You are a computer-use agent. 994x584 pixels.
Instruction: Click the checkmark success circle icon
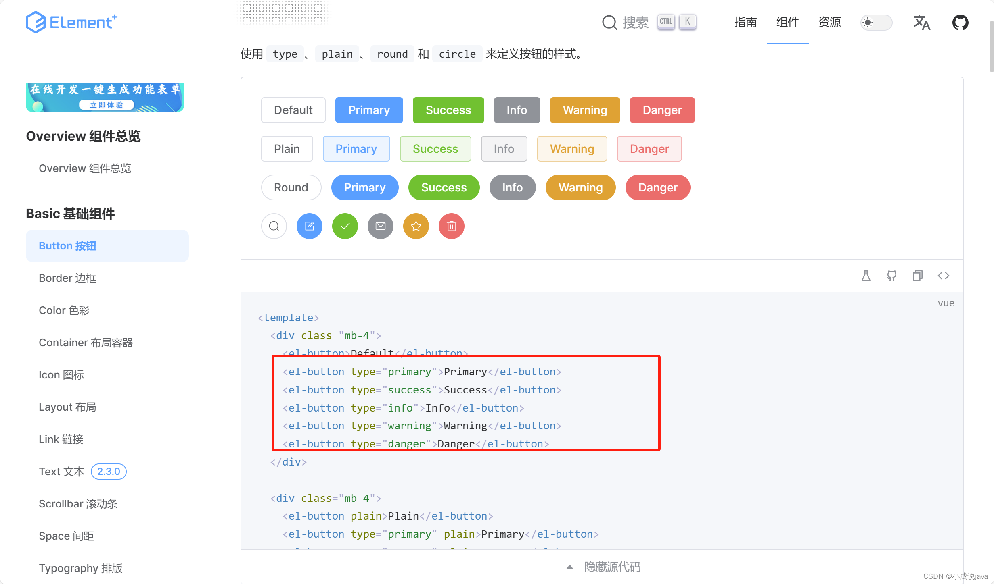345,227
